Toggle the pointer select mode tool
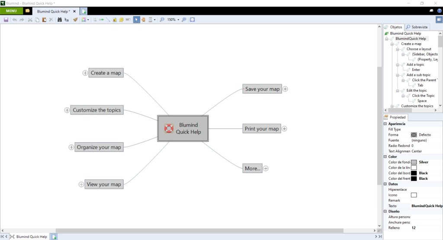 click(136, 19)
